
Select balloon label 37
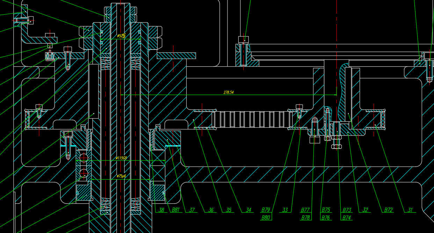(x=192, y=210)
